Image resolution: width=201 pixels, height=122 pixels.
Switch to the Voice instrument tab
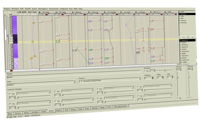[x=26, y=113]
